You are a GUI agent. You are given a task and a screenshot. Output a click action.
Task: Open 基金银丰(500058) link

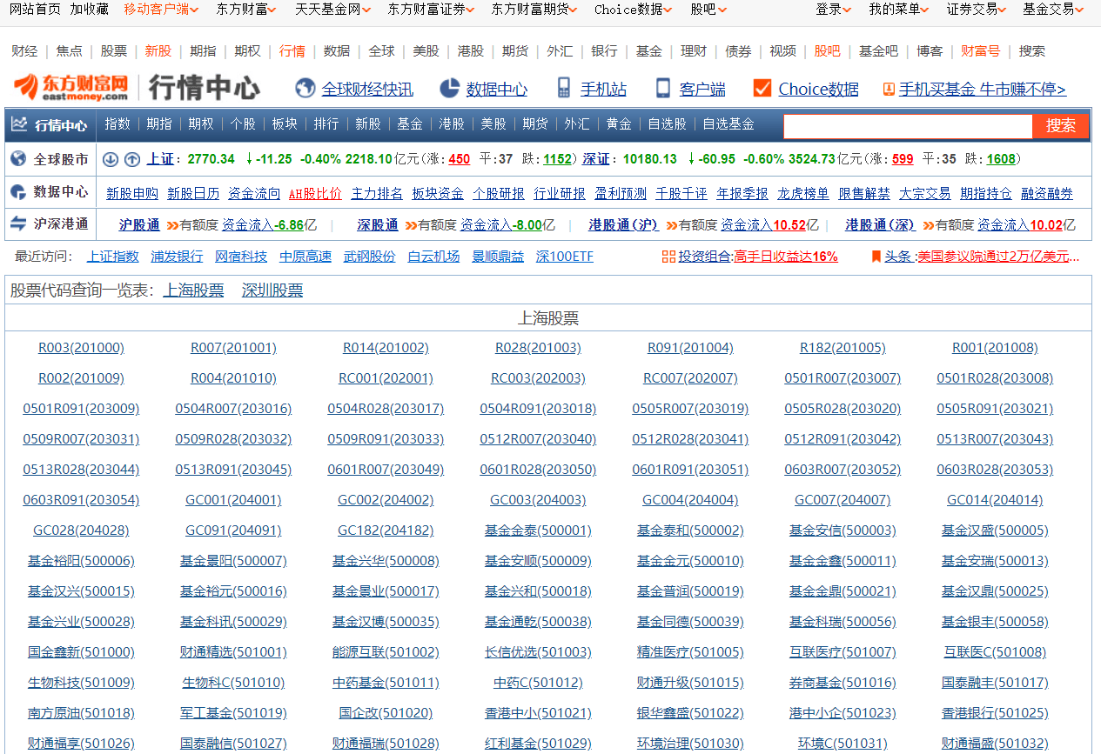click(x=995, y=622)
